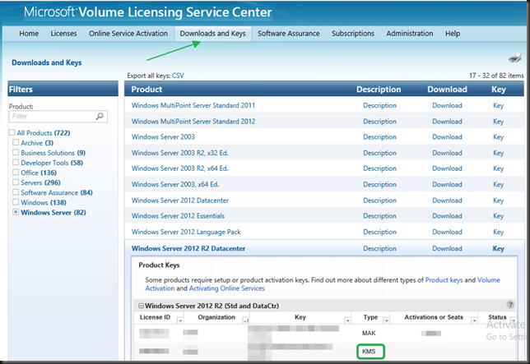Image resolution: width=530 pixels, height=364 pixels.
Task: View Description for Windows MultiPoint Server 2011
Action: (379, 105)
